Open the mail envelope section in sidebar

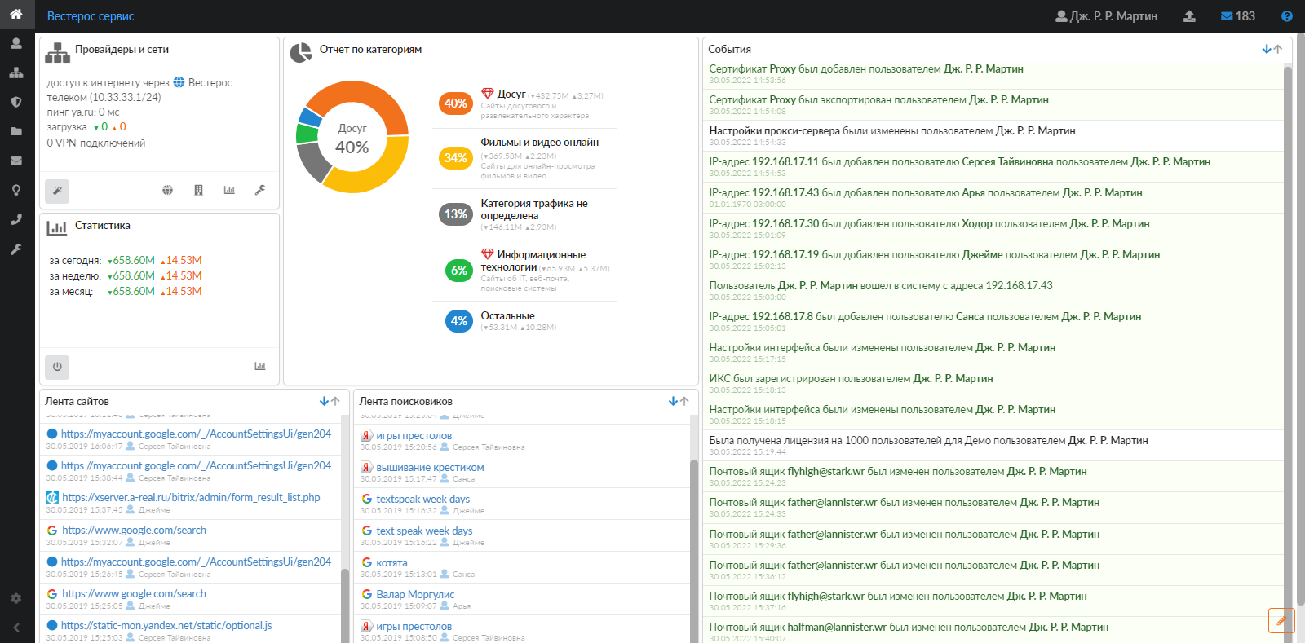pos(15,161)
